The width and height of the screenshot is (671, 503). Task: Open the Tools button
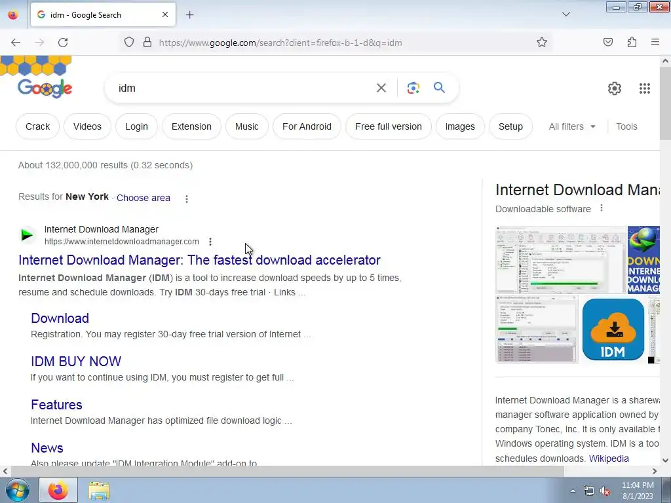pyautogui.click(x=626, y=126)
